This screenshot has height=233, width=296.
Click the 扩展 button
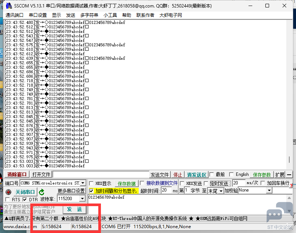tap(280, 175)
